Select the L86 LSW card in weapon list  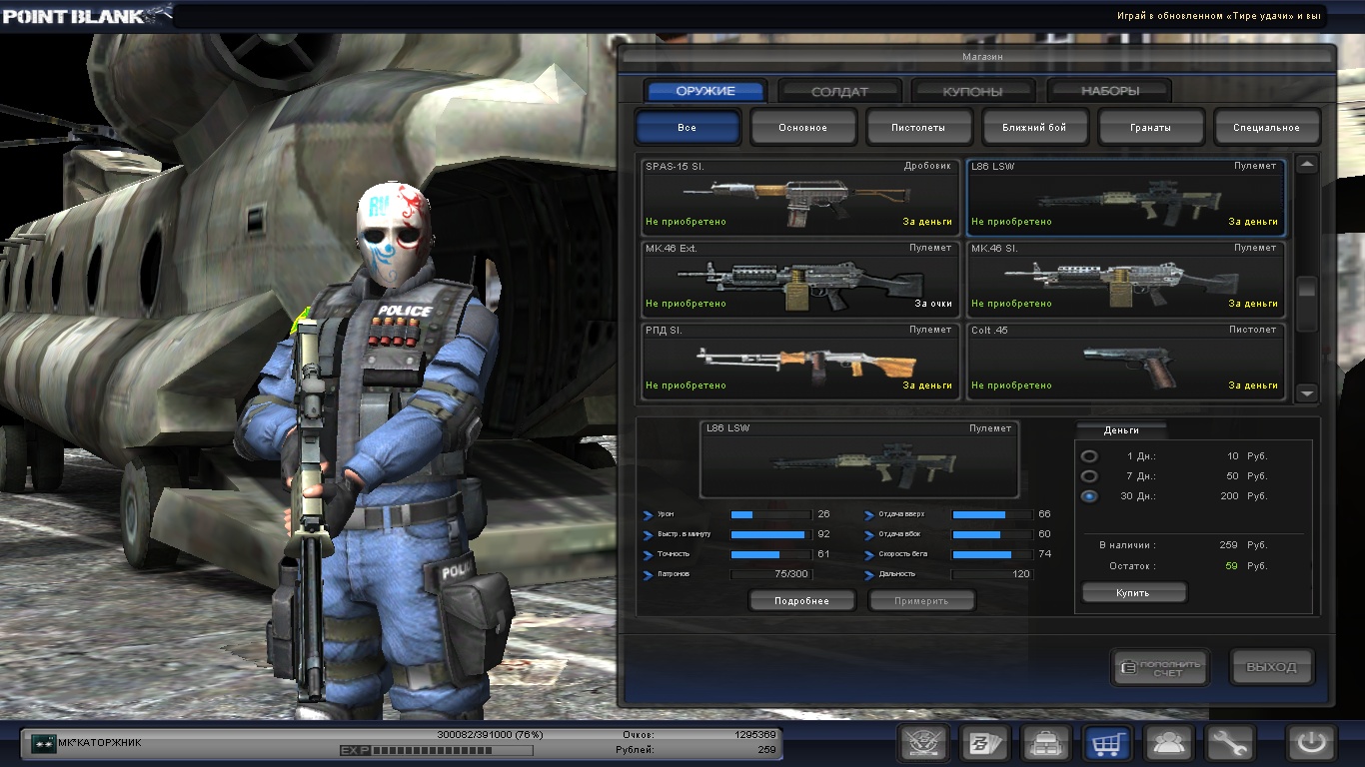click(x=1125, y=198)
